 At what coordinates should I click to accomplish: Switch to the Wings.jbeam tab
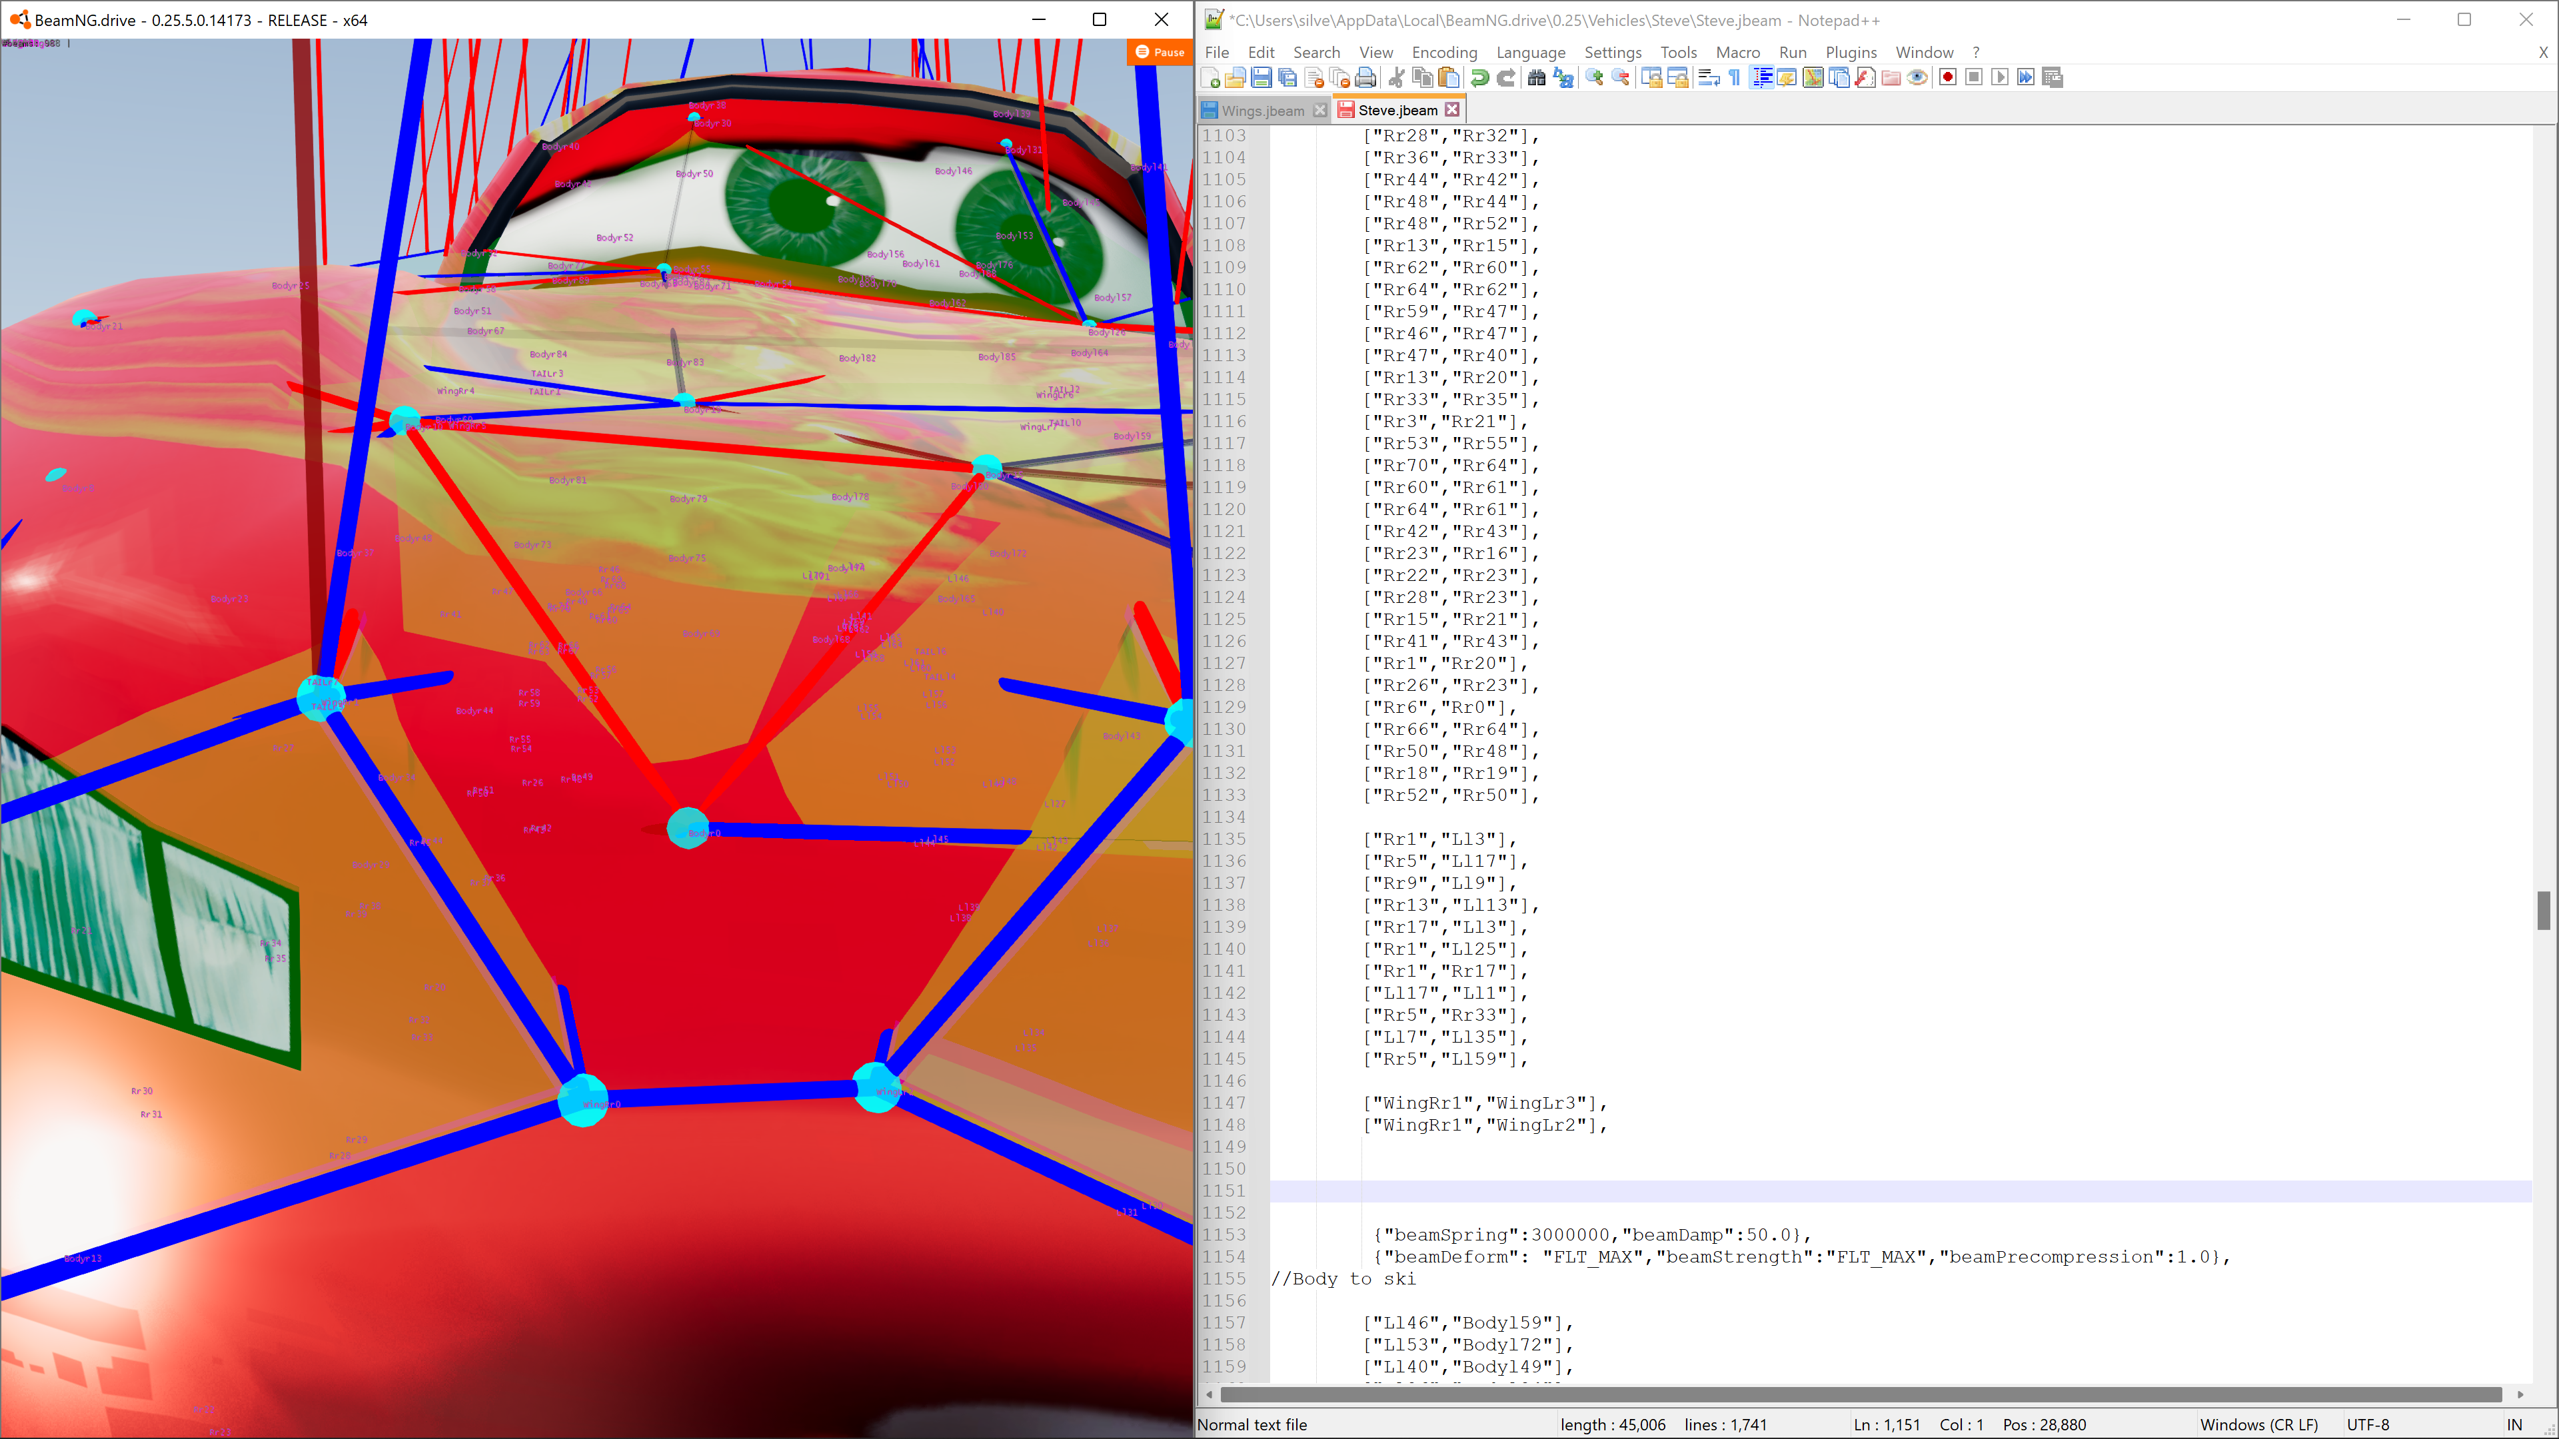pos(1262,110)
